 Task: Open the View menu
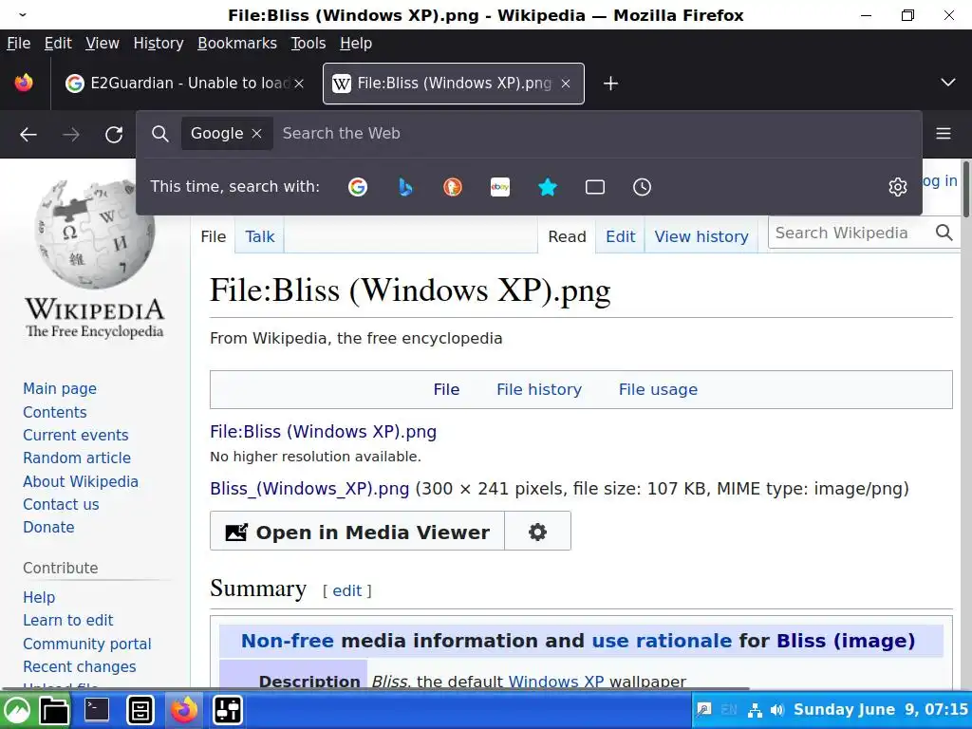tap(103, 44)
